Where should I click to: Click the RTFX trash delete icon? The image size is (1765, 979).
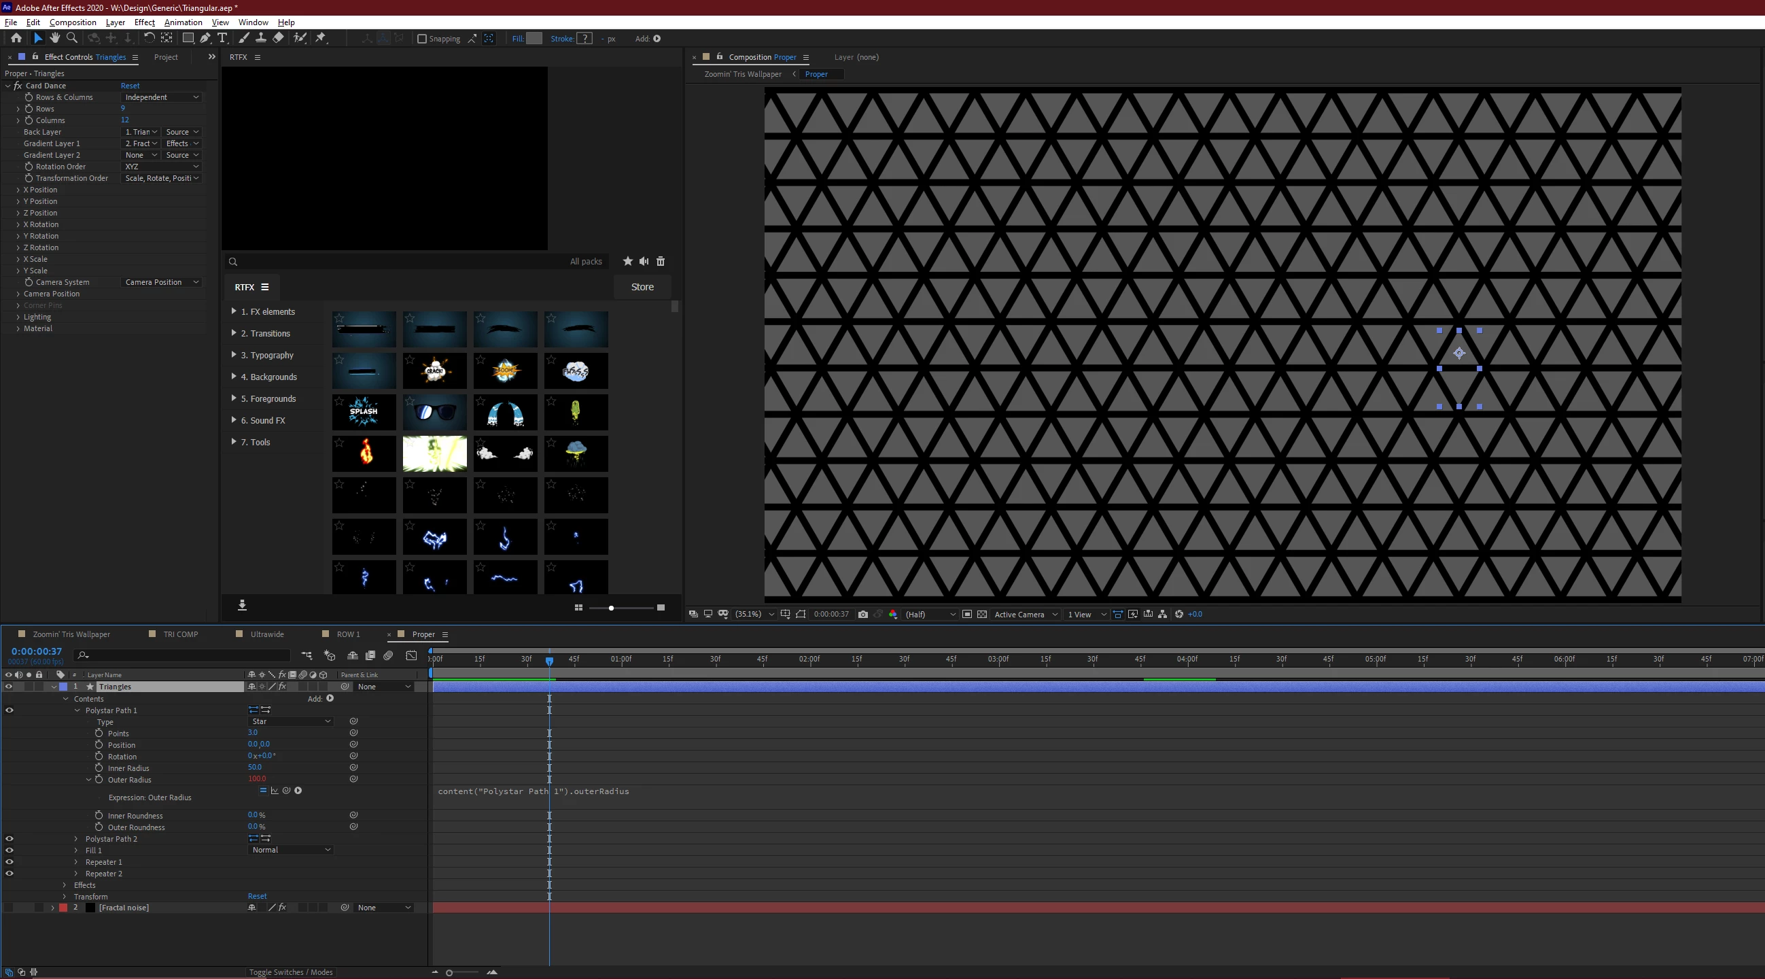pos(661,261)
